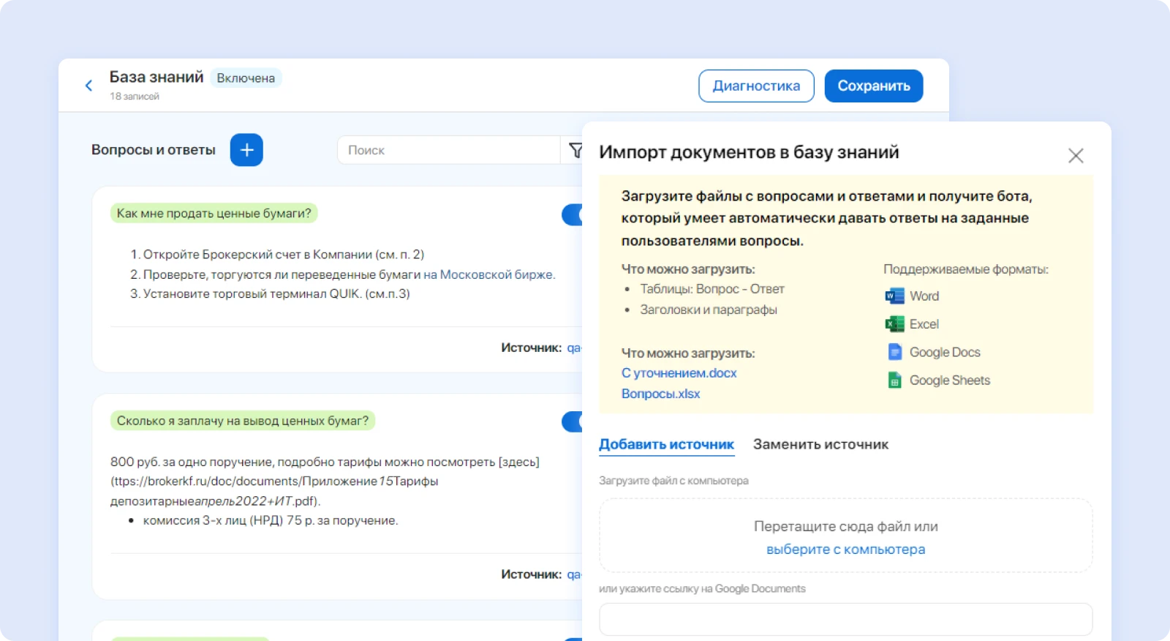The width and height of the screenshot is (1170, 641).
Task: Click the Excel format icon
Action: [894, 324]
